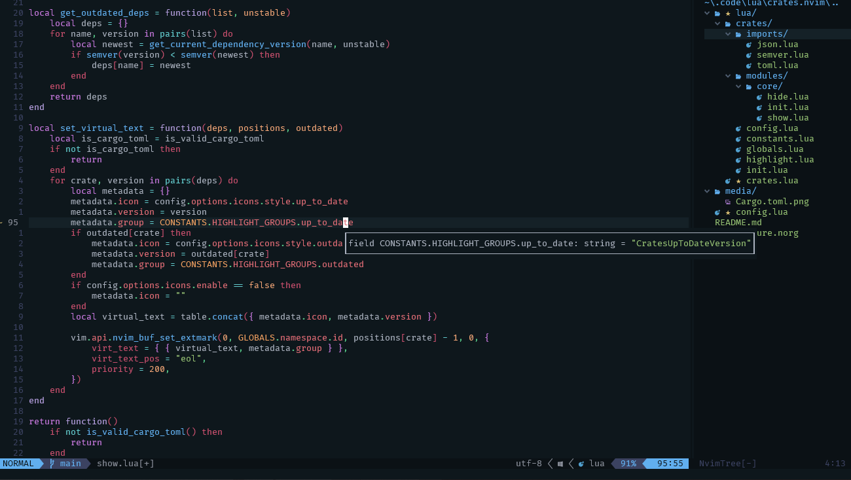Click the core folder icon
Viewport: 851px width, 480px height.
coord(749,86)
